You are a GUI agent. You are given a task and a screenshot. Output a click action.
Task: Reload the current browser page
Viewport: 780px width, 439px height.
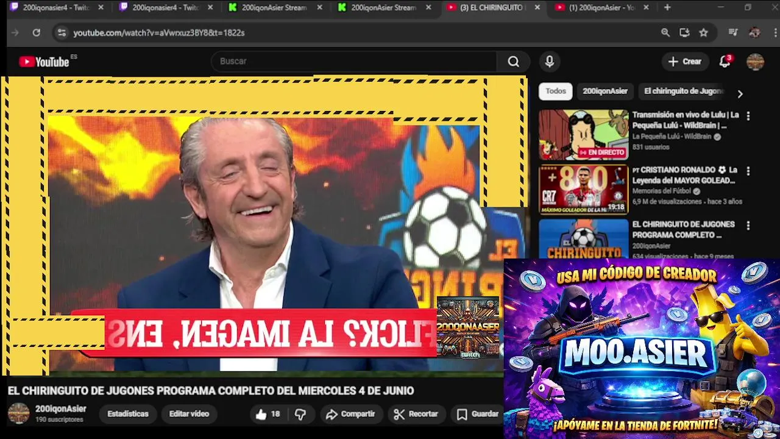[x=37, y=33]
